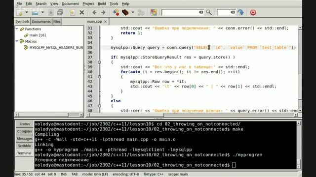Open the Project menu
The height and width of the screenshot is (177, 316).
click(88, 3)
